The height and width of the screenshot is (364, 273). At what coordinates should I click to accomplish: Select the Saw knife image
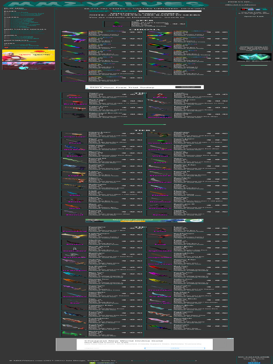75,301
